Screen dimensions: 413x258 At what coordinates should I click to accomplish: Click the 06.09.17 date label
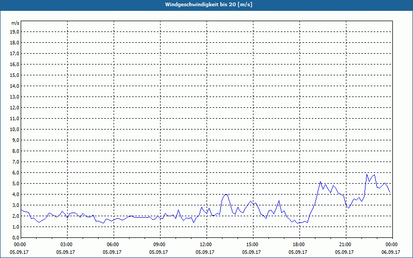(x=391, y=252)
